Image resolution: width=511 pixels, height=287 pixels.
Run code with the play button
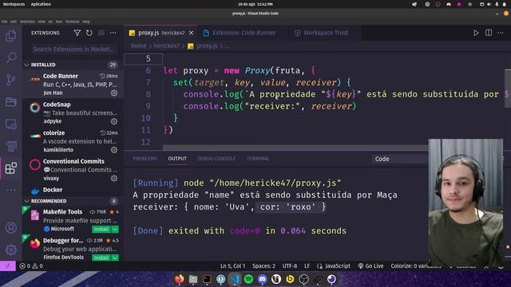[476, 33]
